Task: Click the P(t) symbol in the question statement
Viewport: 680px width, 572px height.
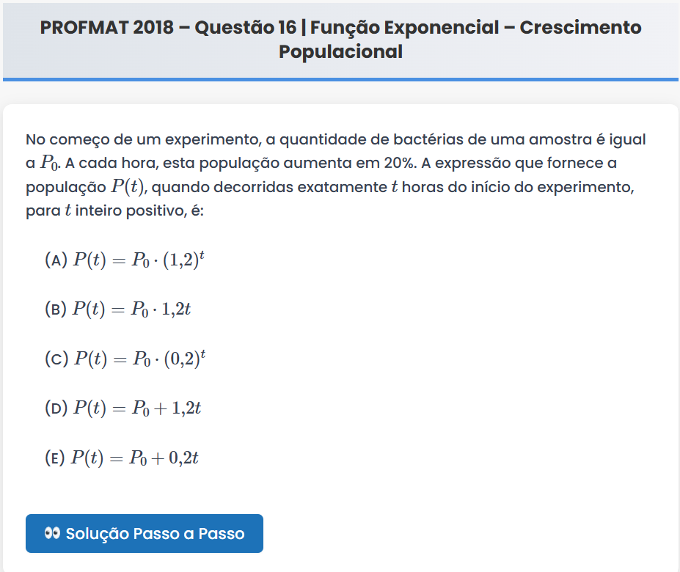Action: click(x=128, y=187)
